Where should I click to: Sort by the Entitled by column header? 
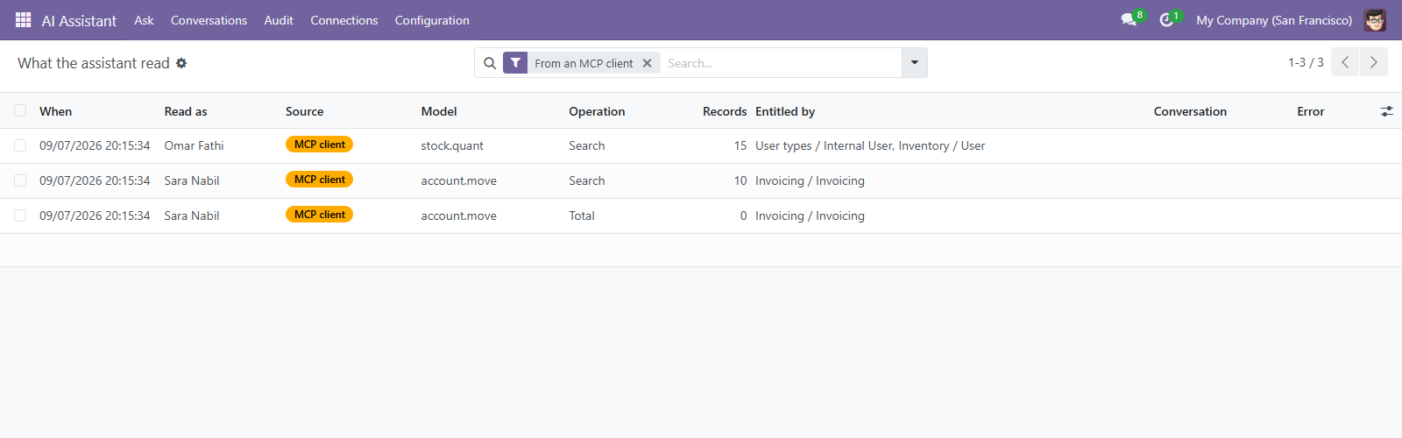(785, 111)
